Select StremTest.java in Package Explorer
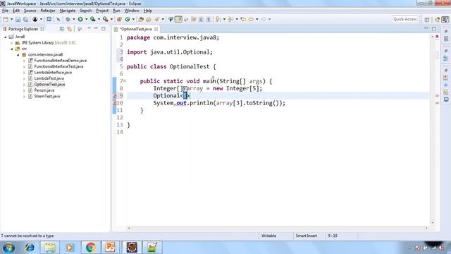The image size is (451, 254). [47, 97]
